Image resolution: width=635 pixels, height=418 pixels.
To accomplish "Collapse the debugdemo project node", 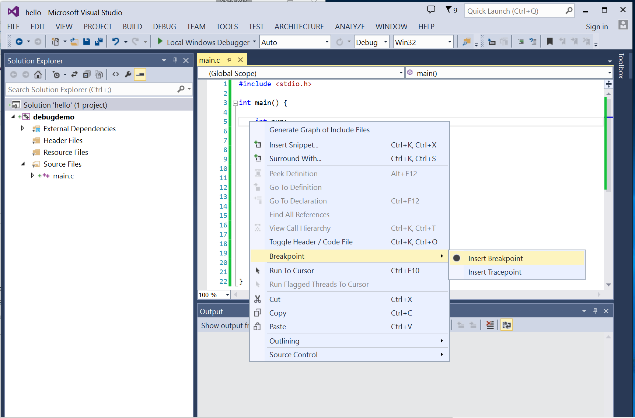I will point(13,116).
